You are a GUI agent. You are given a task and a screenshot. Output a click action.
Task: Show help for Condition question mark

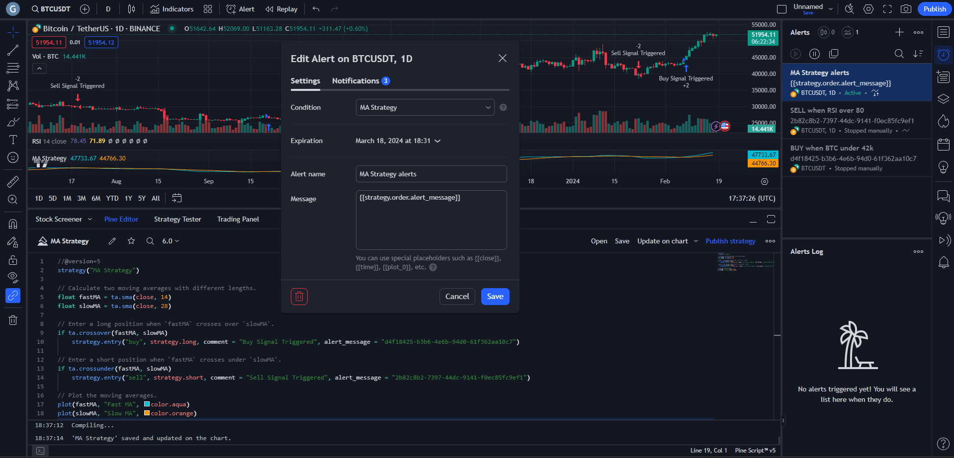coord(503,107)
